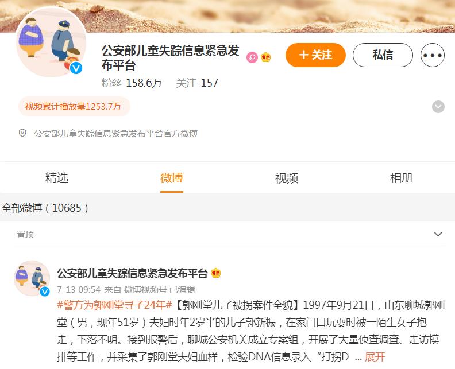Open hashtag #警方为郭刚堂寻子24年#

click(115, 305)
